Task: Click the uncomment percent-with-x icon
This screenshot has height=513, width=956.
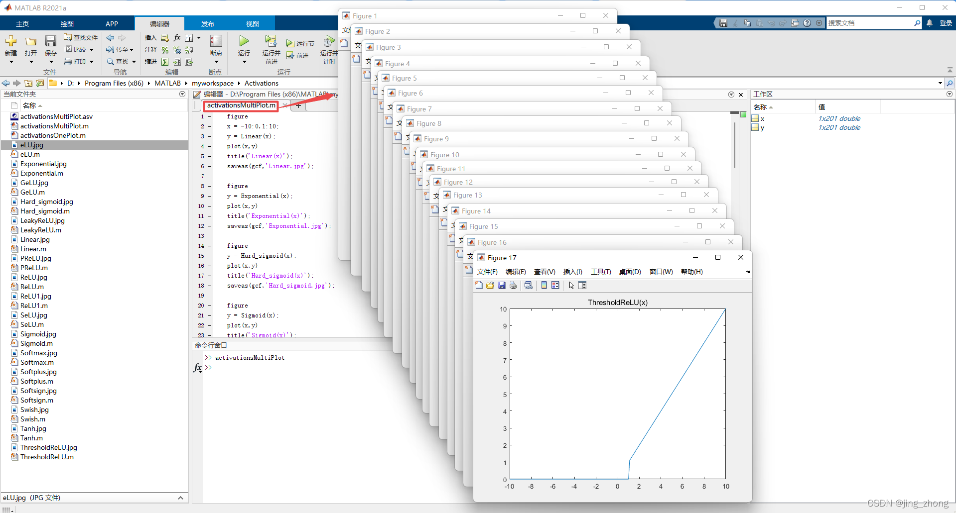Action: click(177, 50)
